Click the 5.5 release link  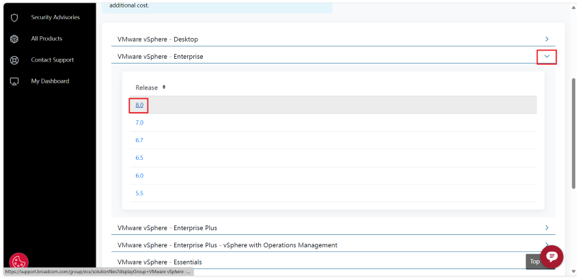click(x=139, y=193)
